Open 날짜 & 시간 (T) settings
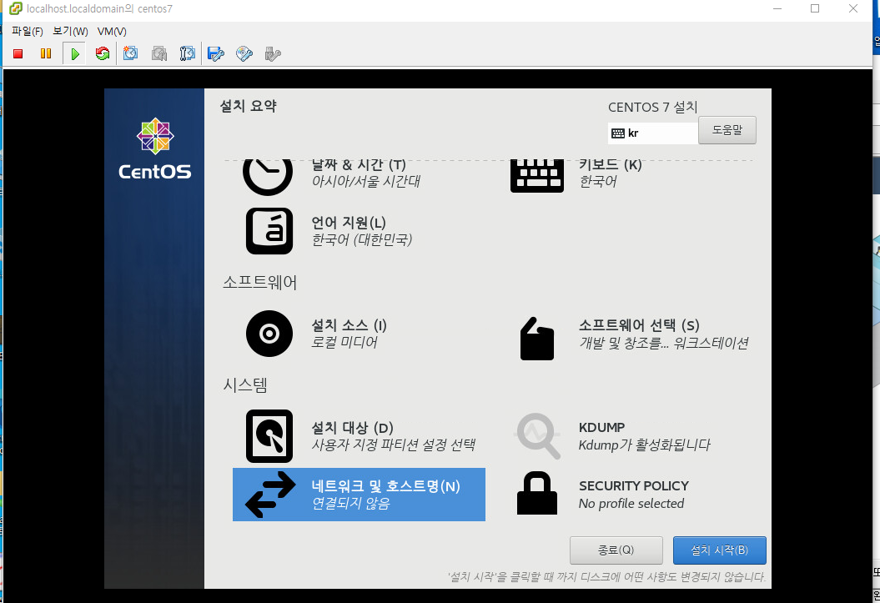This screenshot has width=880, height=603. [x=359, y=165]
